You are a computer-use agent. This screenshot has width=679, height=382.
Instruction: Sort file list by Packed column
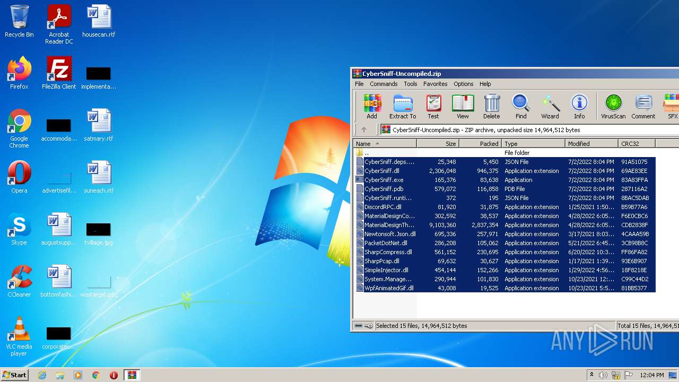point(480,143)
